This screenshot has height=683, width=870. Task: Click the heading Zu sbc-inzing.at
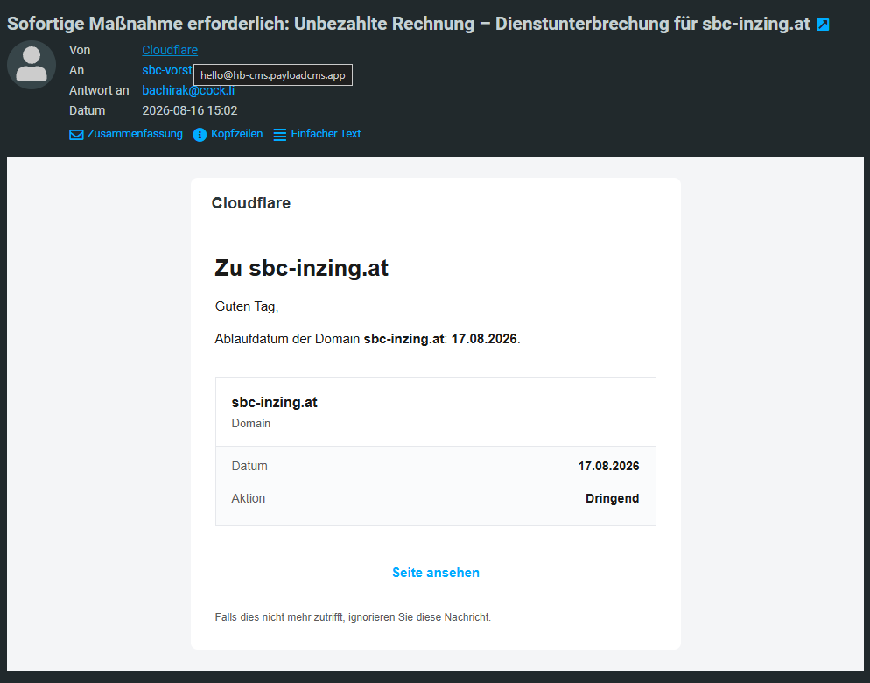301,268
